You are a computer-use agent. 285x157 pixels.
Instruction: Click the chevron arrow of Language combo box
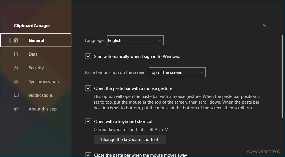160,41
